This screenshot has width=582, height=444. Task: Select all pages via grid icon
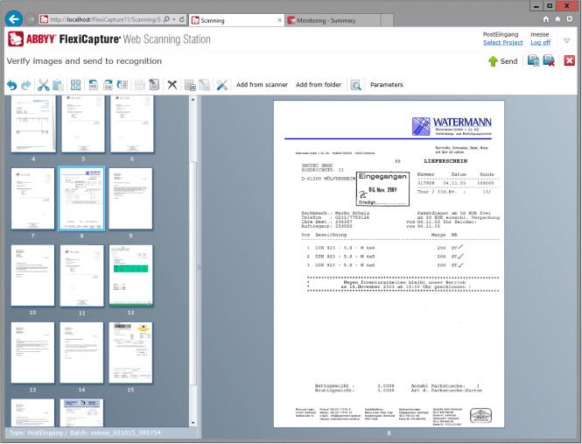coord(76,85)
